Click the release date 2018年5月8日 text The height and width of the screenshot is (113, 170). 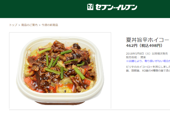(x=147, y=54)
